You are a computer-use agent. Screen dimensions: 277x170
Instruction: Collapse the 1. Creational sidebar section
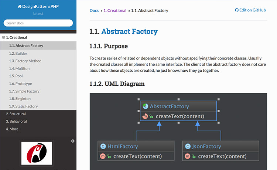[x=3, y=38]
